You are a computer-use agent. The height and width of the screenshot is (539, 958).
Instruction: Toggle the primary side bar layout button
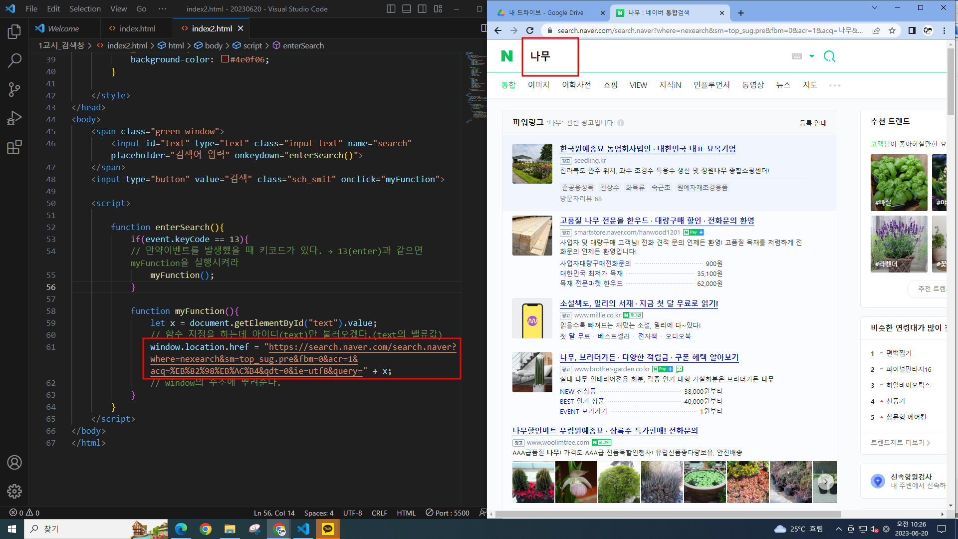coord(391,9)
